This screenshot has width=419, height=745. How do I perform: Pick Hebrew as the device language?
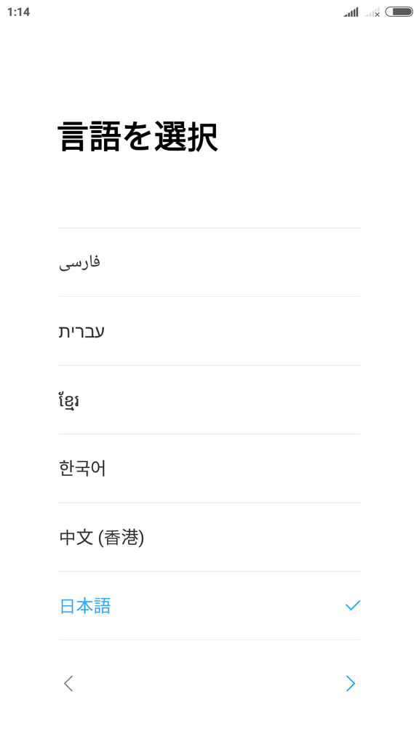click(209, 331)
